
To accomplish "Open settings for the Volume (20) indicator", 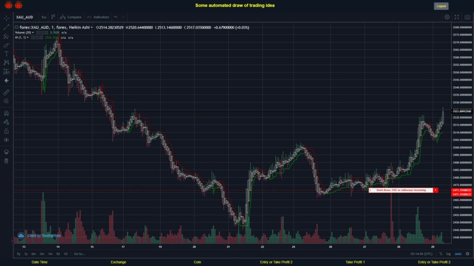I will pyautogui.click(x=42, y=33).
